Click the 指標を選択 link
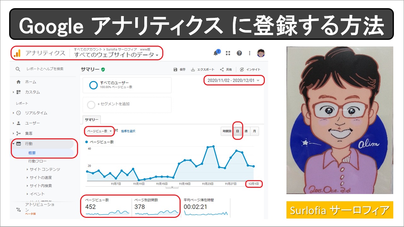Image resolution: width=404 pixels, height=227 pixels. point(128,131)
